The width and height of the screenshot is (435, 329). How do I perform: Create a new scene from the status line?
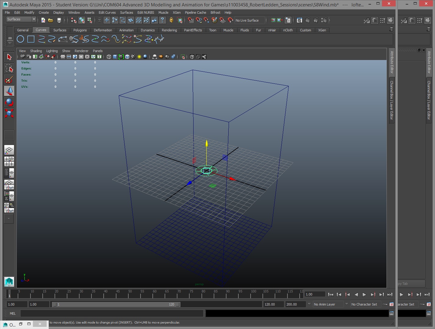pyautogui.click(x=43, y=20)
